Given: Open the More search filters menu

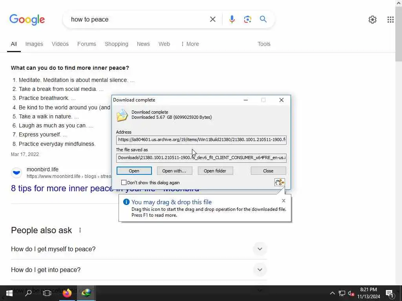Looking at the screenshot, I should 190,44.
